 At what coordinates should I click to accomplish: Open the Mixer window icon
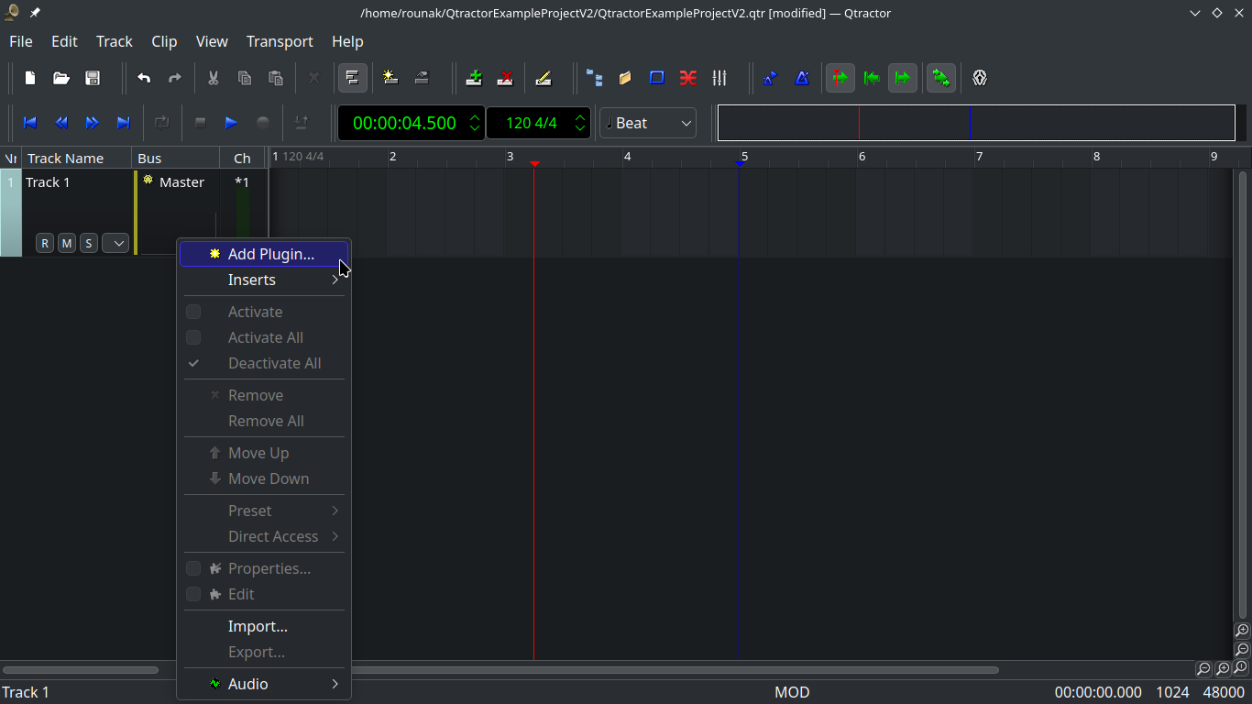[719, 78]
